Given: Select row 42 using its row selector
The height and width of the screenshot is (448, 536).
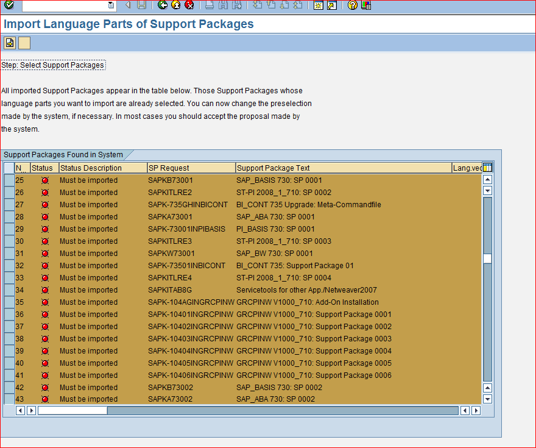Looking at the screenshot, I should tap(9, 388).
